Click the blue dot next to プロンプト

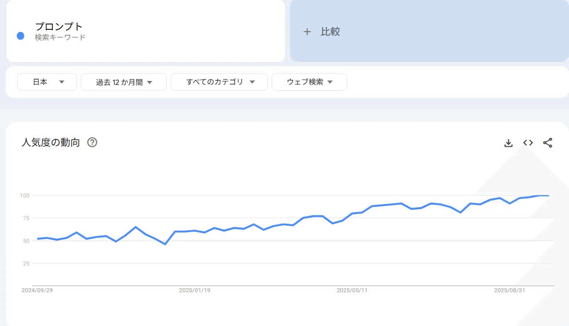[20, 36]
